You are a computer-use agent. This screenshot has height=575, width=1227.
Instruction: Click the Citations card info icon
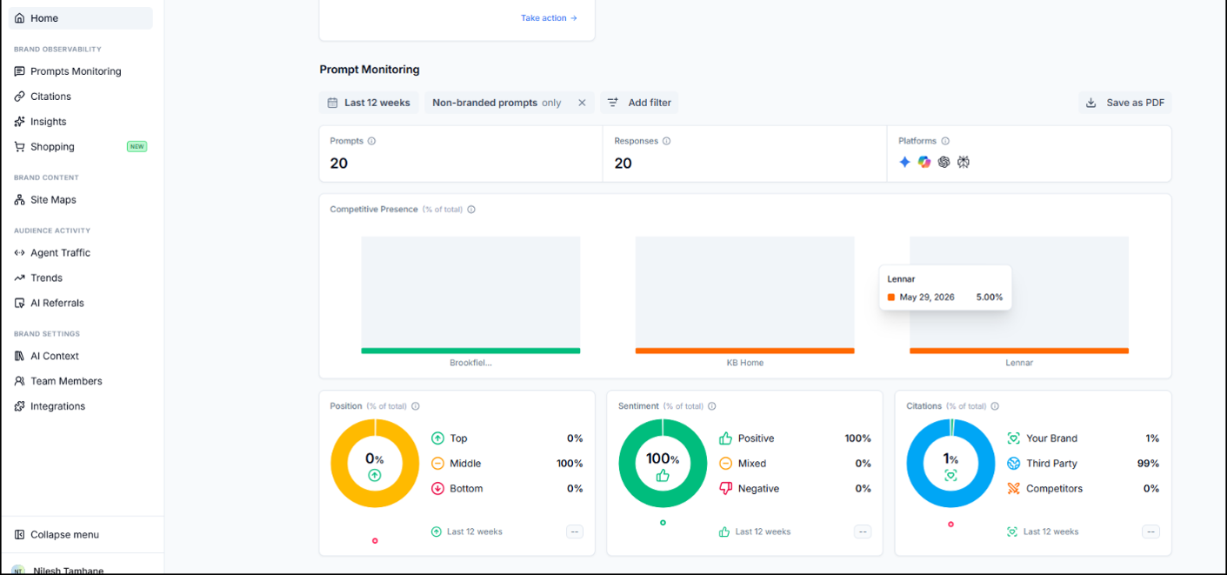pos(995,406)
